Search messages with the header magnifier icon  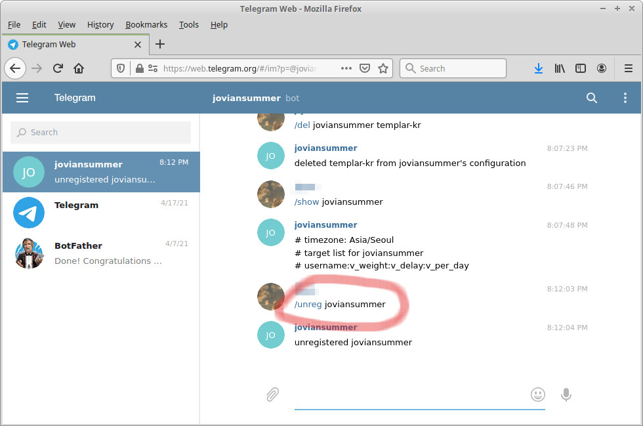coord(591,98)
